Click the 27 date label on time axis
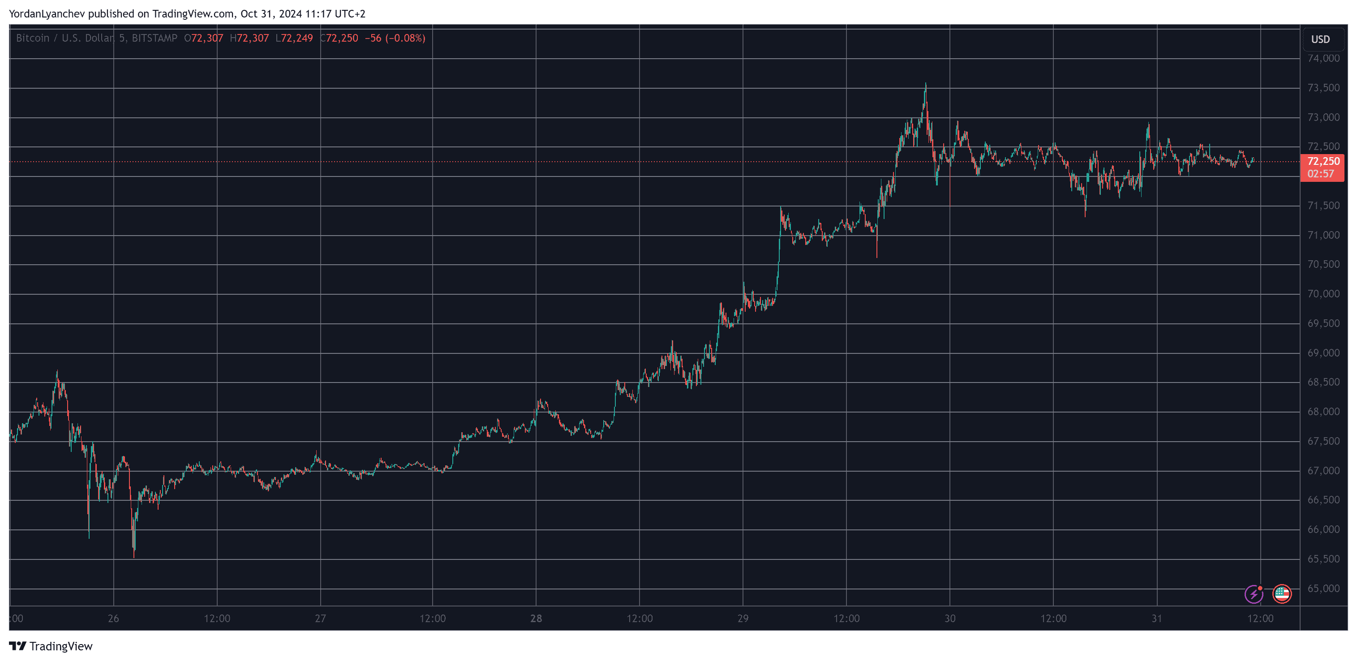 (x=320, y=618)
